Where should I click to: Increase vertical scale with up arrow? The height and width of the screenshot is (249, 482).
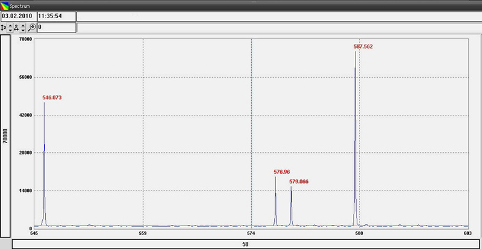(x=10, y=25)
